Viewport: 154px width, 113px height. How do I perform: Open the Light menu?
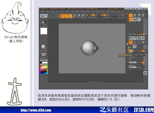pyautogui.click(x=72, y=11)
